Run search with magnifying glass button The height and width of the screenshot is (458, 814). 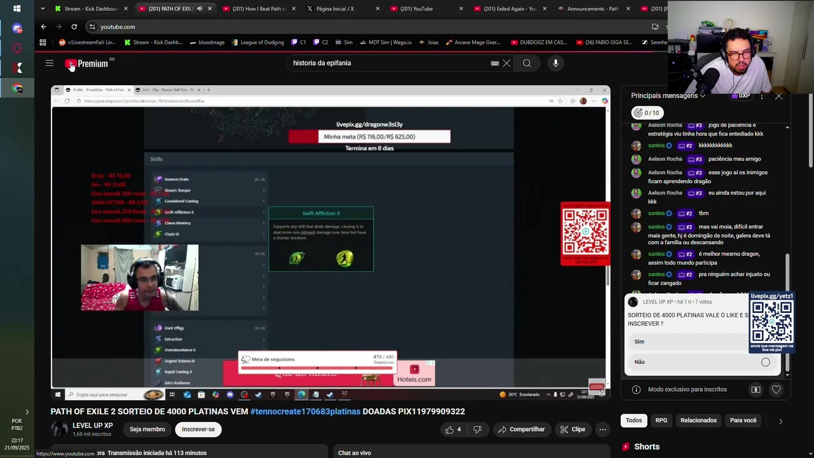coord(527,63)
